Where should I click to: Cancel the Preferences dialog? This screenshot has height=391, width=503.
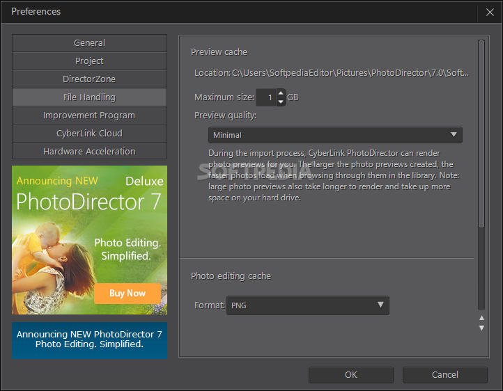tap(445, 375)
